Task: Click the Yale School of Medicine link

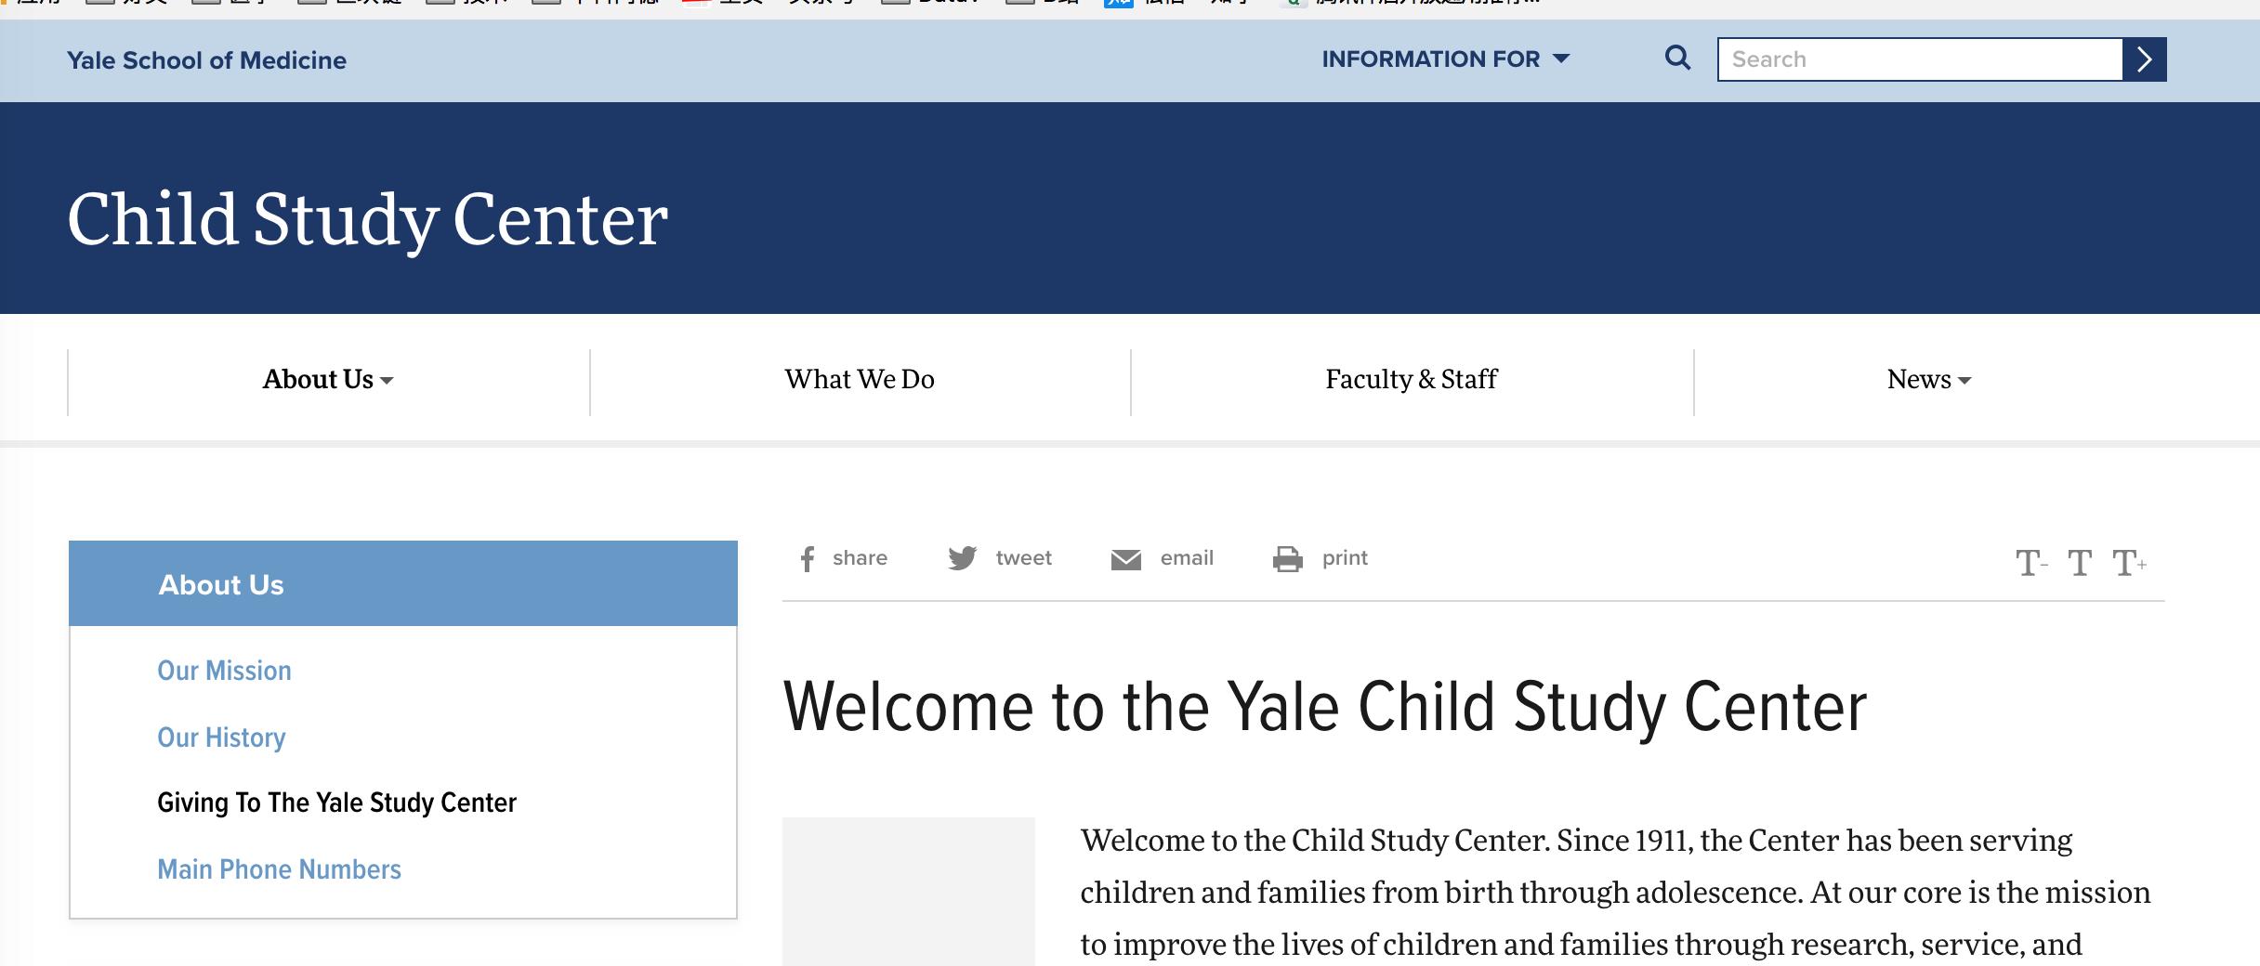Action: click(206, 60)
